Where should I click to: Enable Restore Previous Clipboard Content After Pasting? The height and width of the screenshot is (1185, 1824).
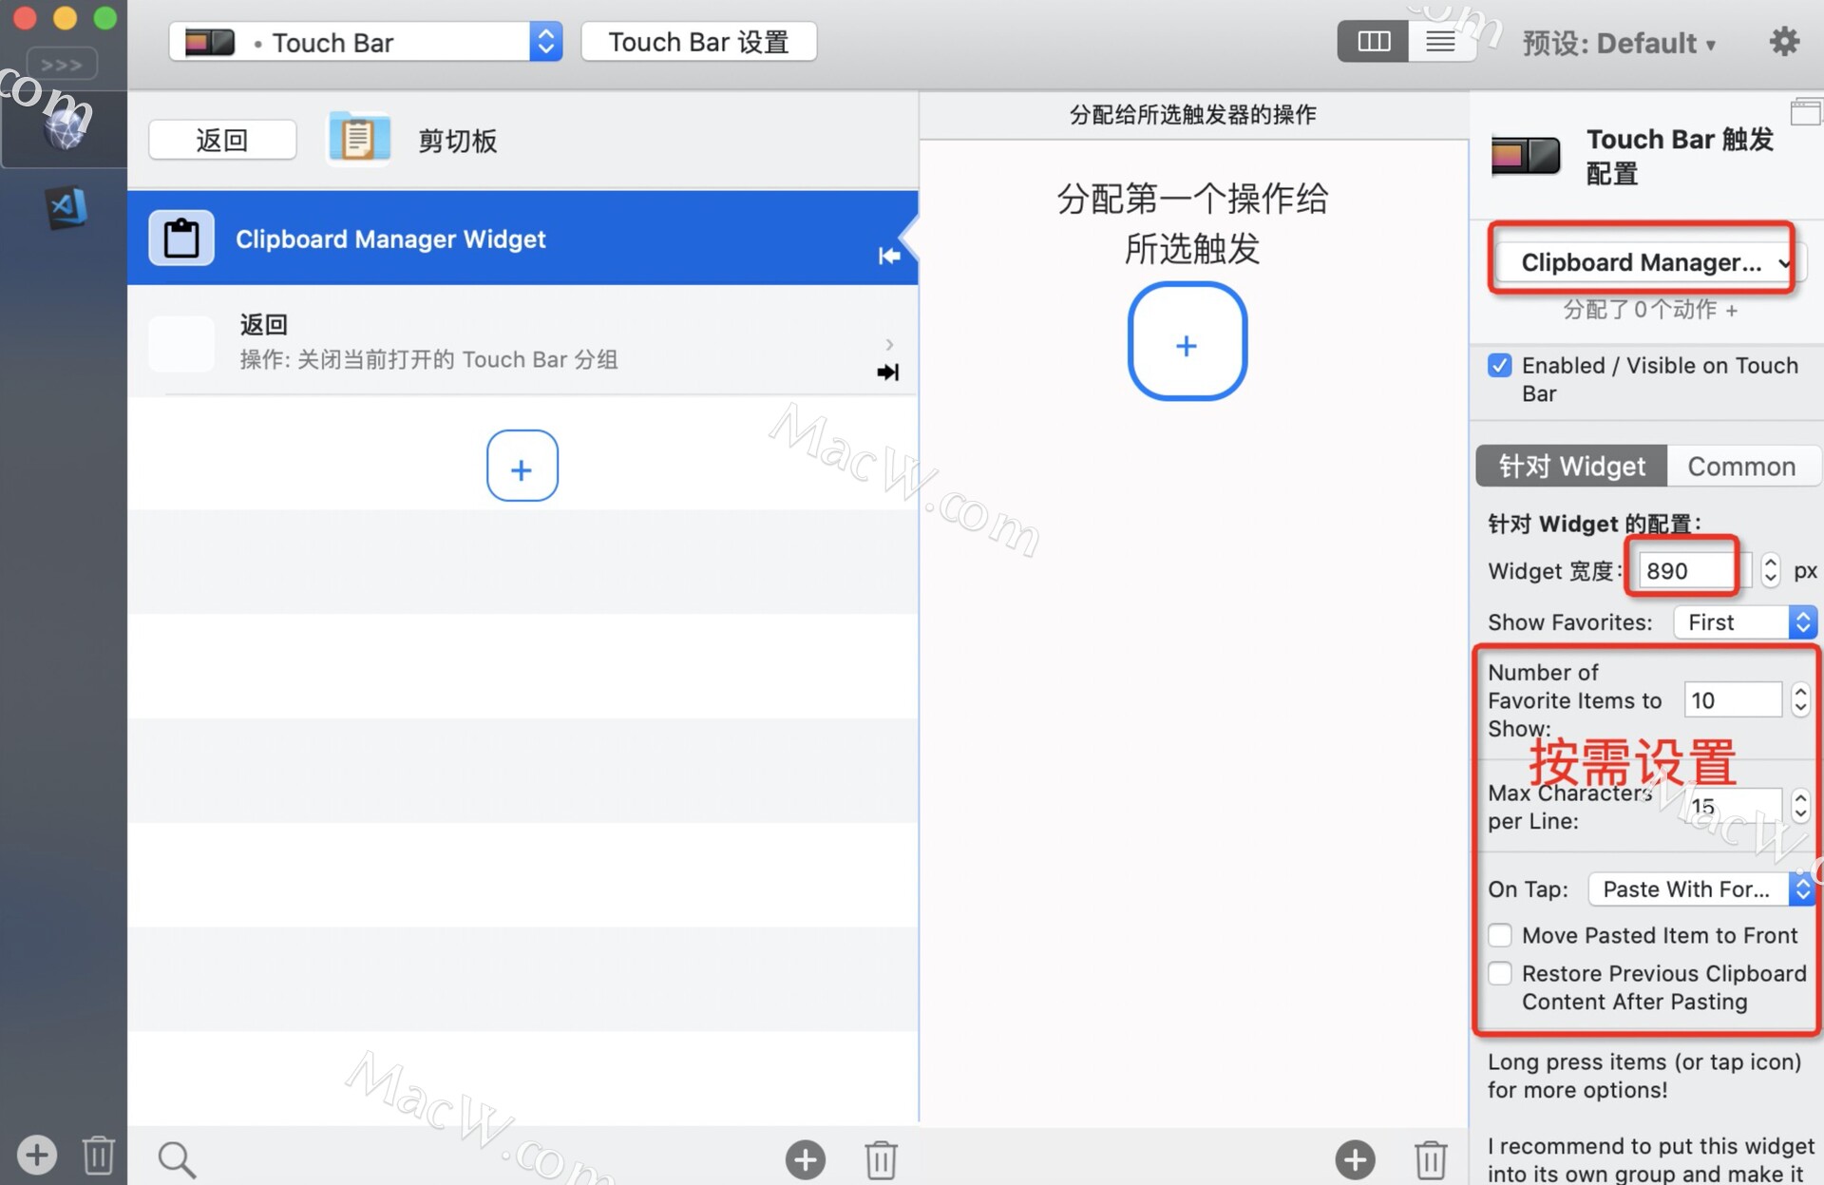click(1500, 973)
